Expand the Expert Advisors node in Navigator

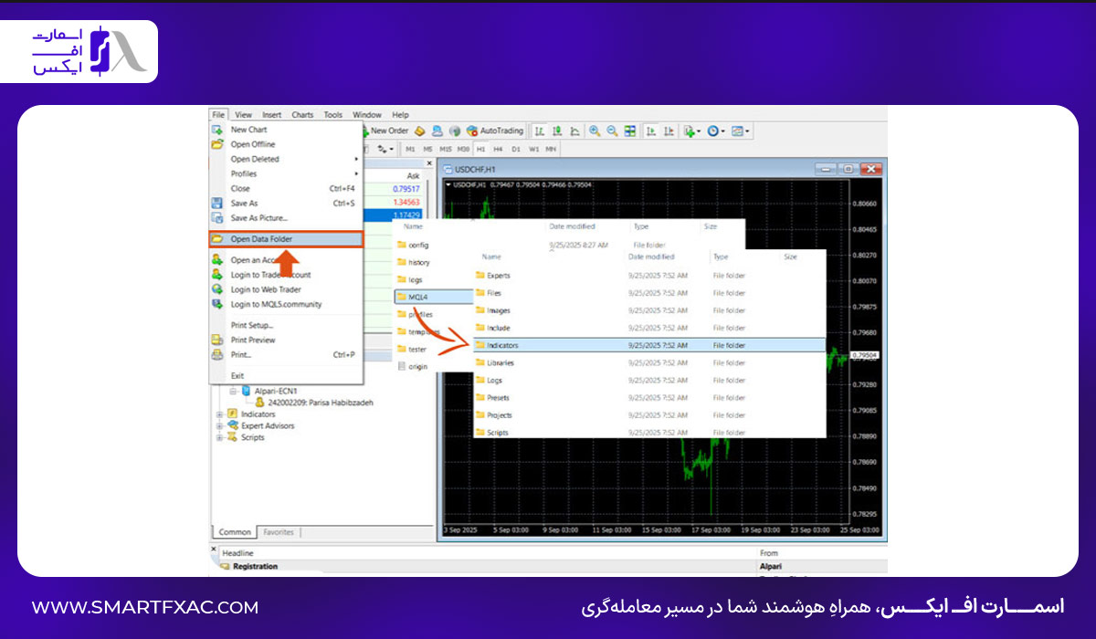point(219,425)
